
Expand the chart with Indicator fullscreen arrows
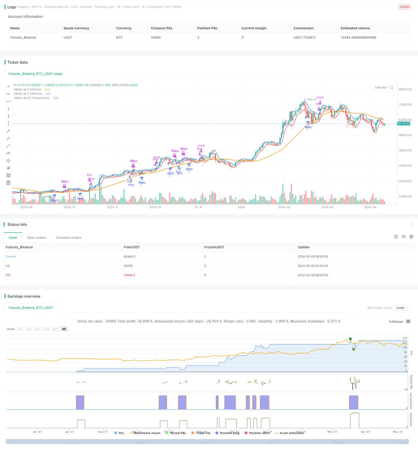click(x=391, y=87)
